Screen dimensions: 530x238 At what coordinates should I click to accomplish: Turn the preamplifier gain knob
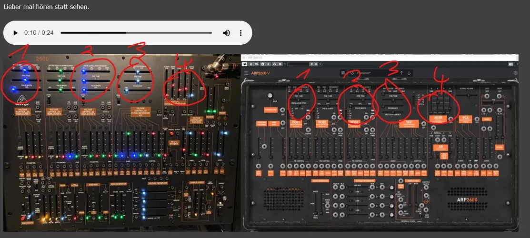click(270, 95)
